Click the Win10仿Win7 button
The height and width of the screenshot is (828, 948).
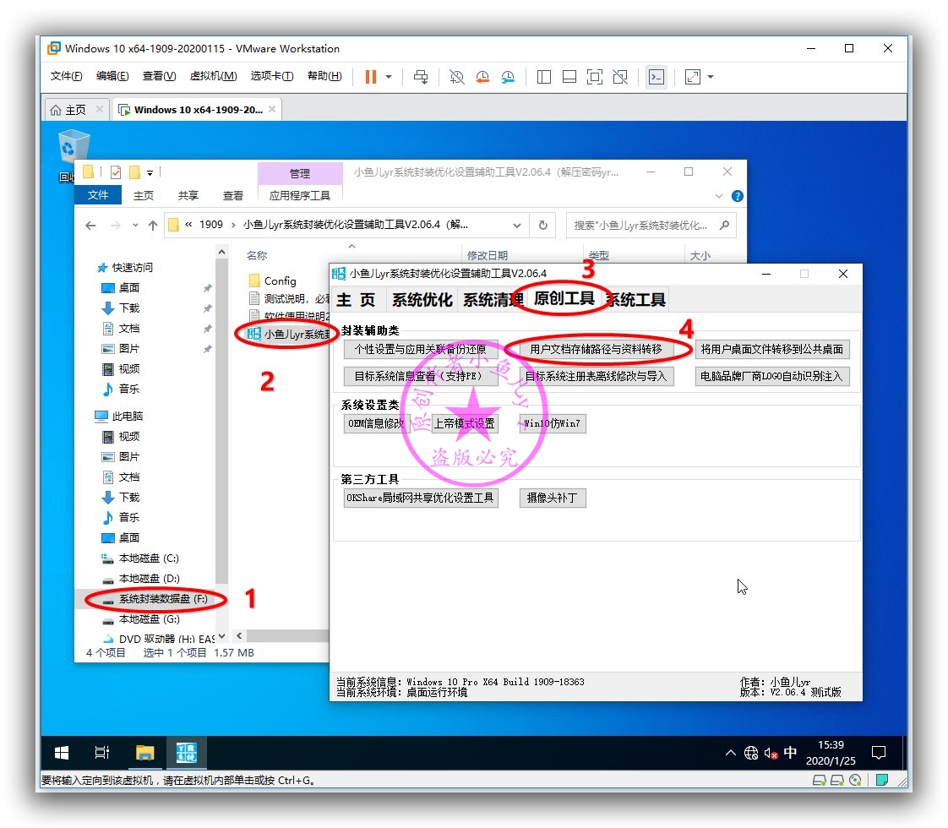(x=552, y=423)
